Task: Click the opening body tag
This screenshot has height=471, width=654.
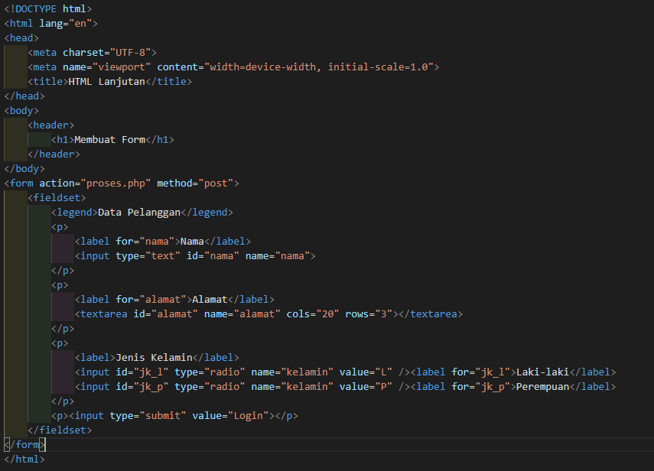Action: pyautogui.click(x=21, y=111)
